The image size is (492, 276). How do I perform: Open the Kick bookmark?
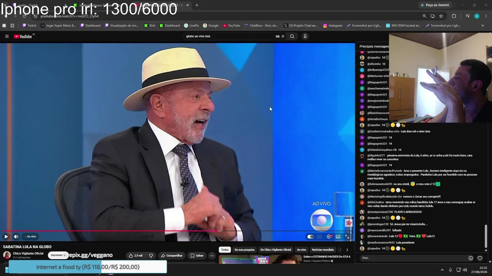[150, 26]
